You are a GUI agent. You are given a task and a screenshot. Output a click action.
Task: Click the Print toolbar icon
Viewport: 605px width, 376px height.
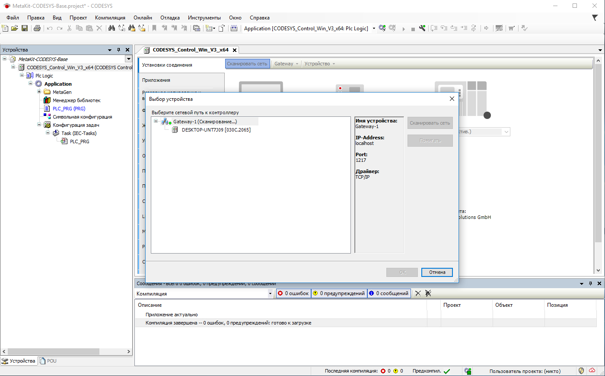[37, 28]
